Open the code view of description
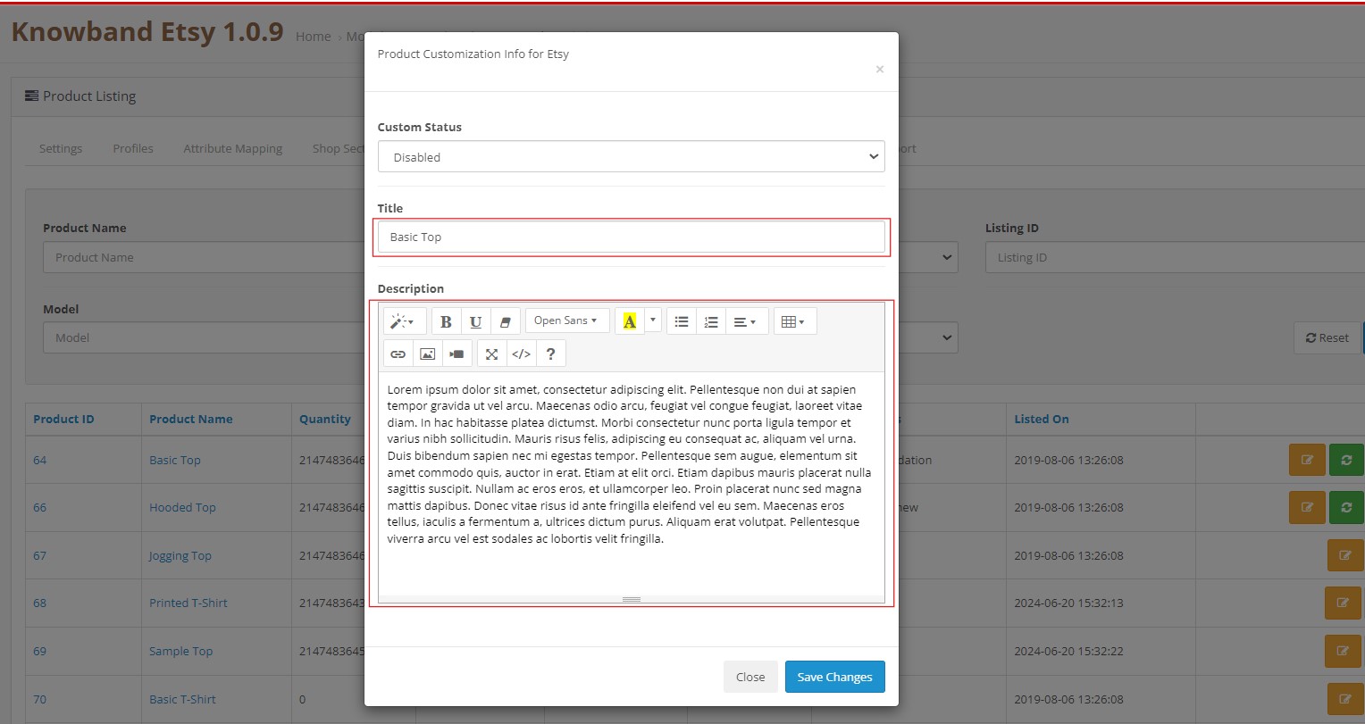The width and height of the screenshot is (1365, 724). point(521,354)
